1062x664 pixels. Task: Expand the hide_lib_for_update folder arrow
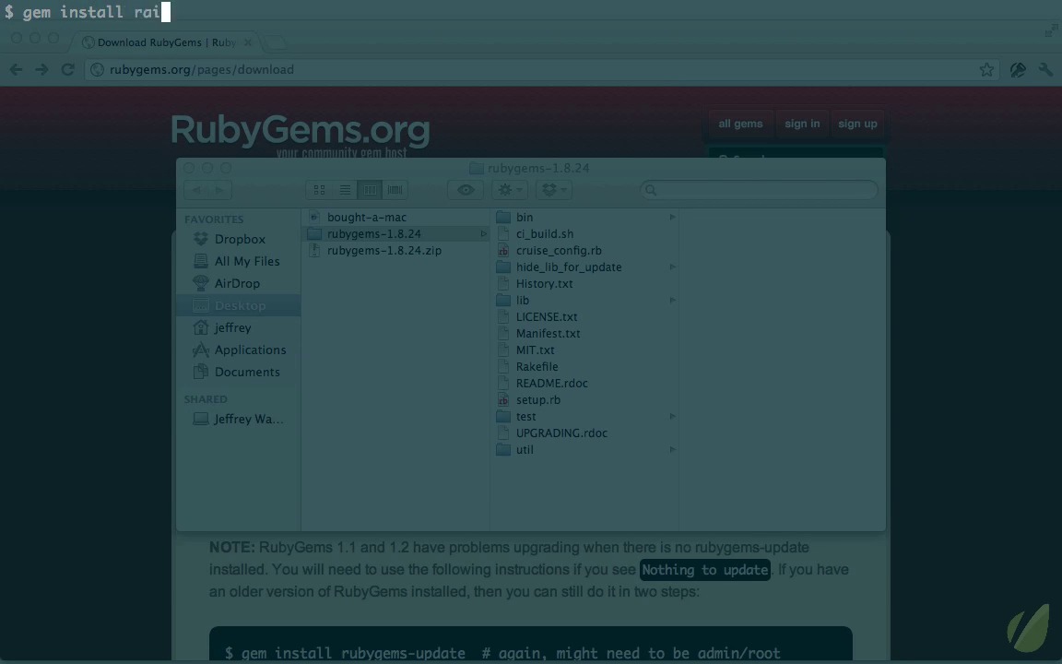(x=672, y=267)
